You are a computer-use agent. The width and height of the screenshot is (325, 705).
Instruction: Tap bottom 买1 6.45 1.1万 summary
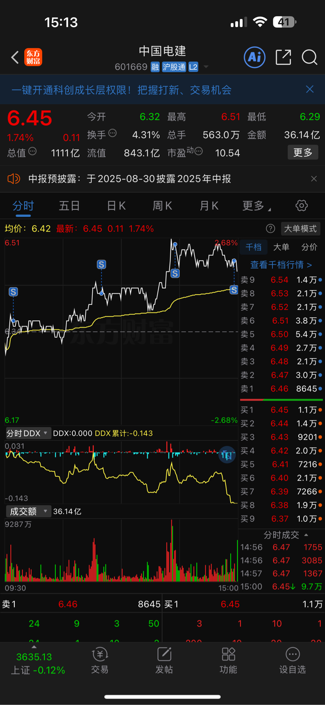click(x=243, y=604)
